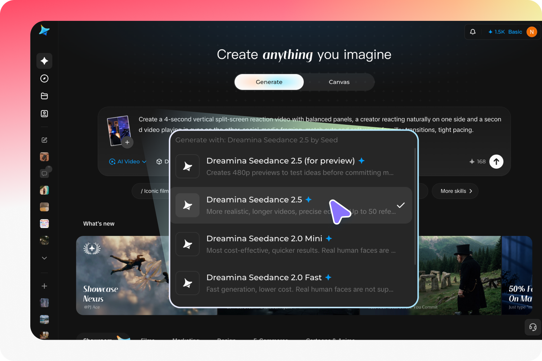Click the blue sparkle beside Seedance 2.0 Mini
The height and width of the screenshot is (361, 542).
[x=329, y=238]
